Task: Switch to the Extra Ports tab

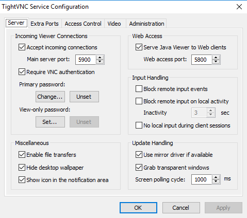Action: pyautogui.click(x=44, y=24)
